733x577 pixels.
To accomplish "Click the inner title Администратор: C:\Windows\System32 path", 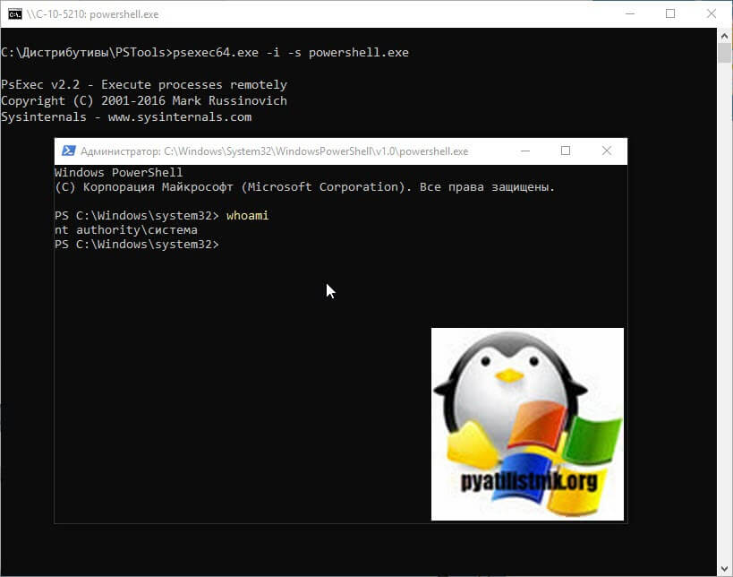I will point(275,151).
